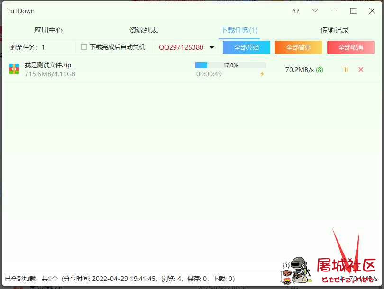
Task: Click the 715.6MB/4.11GB size text
Action: (x=50, y=74)
